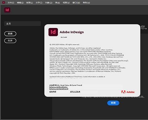Click the Adobe logo in the About dialog
148x120 pixels.
128,92
